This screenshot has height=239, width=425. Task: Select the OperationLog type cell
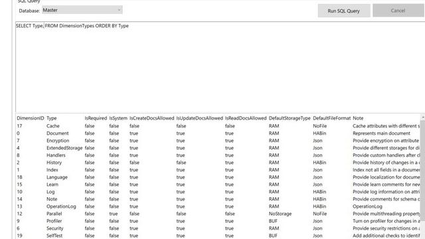coord(61,206)
